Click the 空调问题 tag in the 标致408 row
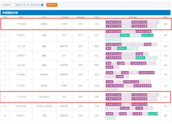Image resolution: width=172 pixels, height=124 pixels. 110,77
